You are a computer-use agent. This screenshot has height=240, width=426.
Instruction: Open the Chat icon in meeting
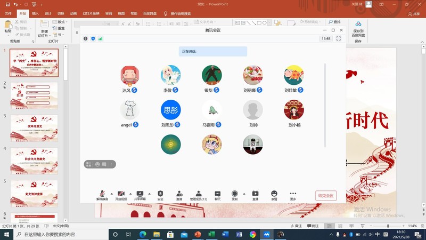coord(217,194)
